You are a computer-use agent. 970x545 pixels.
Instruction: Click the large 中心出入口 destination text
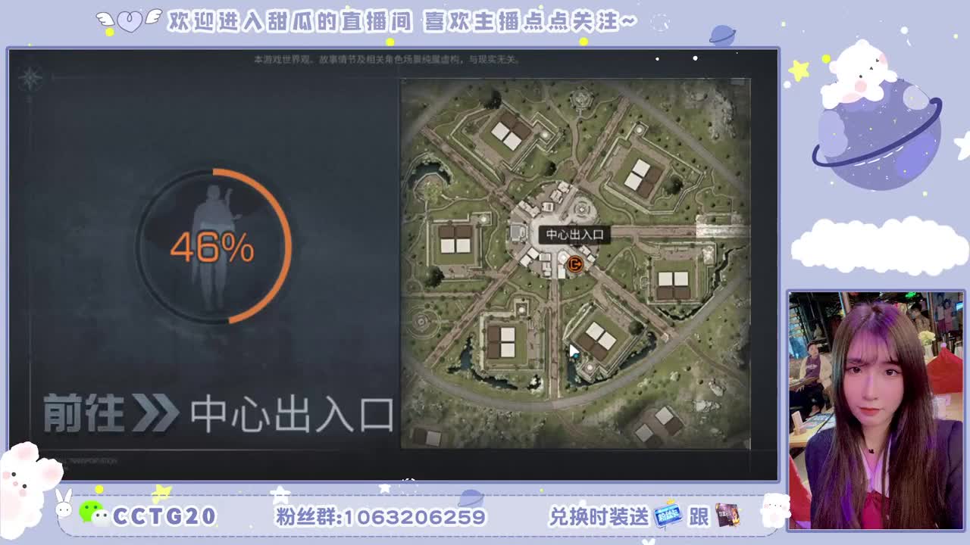pyautogui.click(x=293, y=414)
